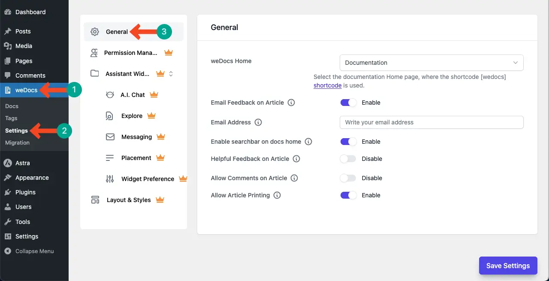This screenshot has width=549, height=281.
Task: Click the A.I. Chat robot icon
Action: pyautogui.click(x=110, y=95)
